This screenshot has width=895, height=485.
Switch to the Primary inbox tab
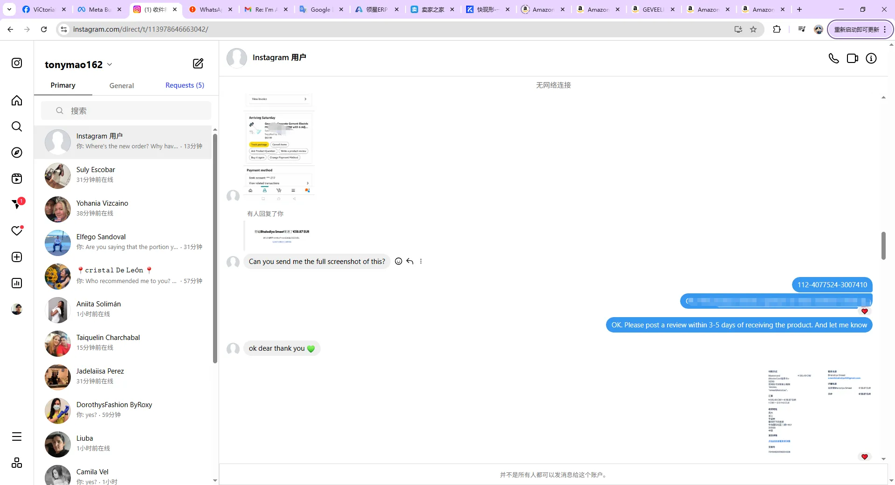[63, 85]
